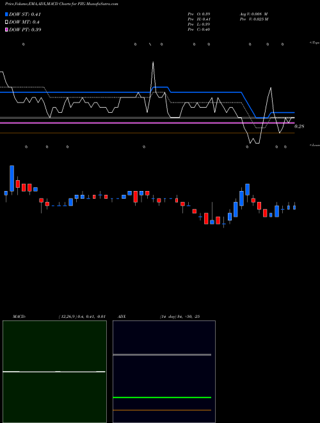Viewport: 320px width, 423px height.
Task: Click the MACD panel title label
Action: point(19,317)
